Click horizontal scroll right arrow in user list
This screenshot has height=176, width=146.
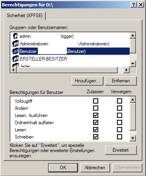pos(127,70)
